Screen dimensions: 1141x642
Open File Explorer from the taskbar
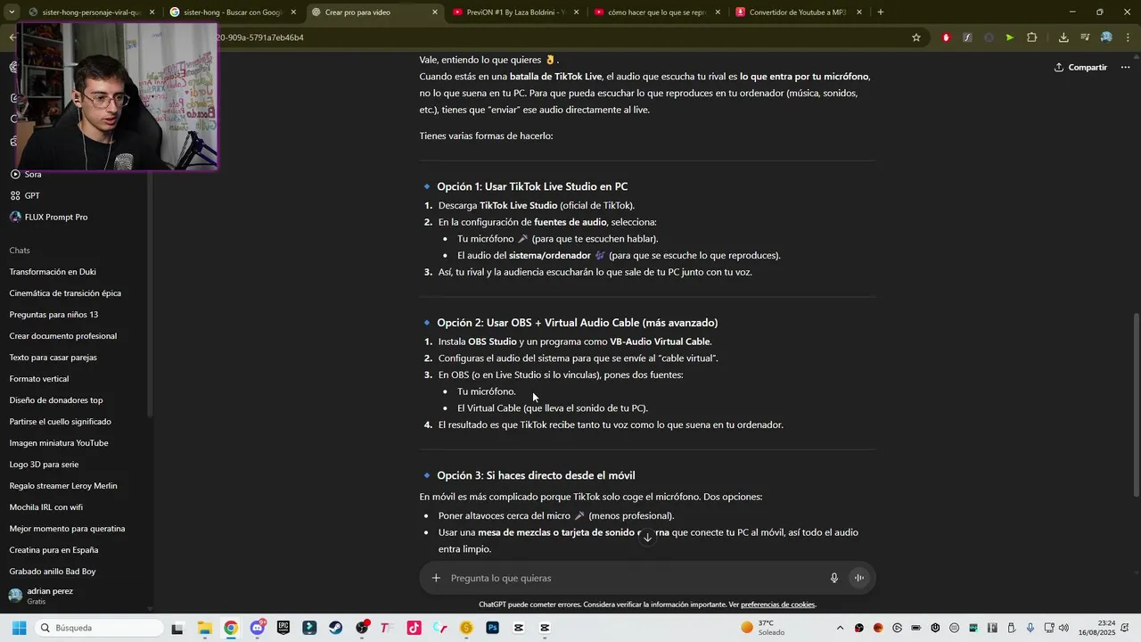204,628
